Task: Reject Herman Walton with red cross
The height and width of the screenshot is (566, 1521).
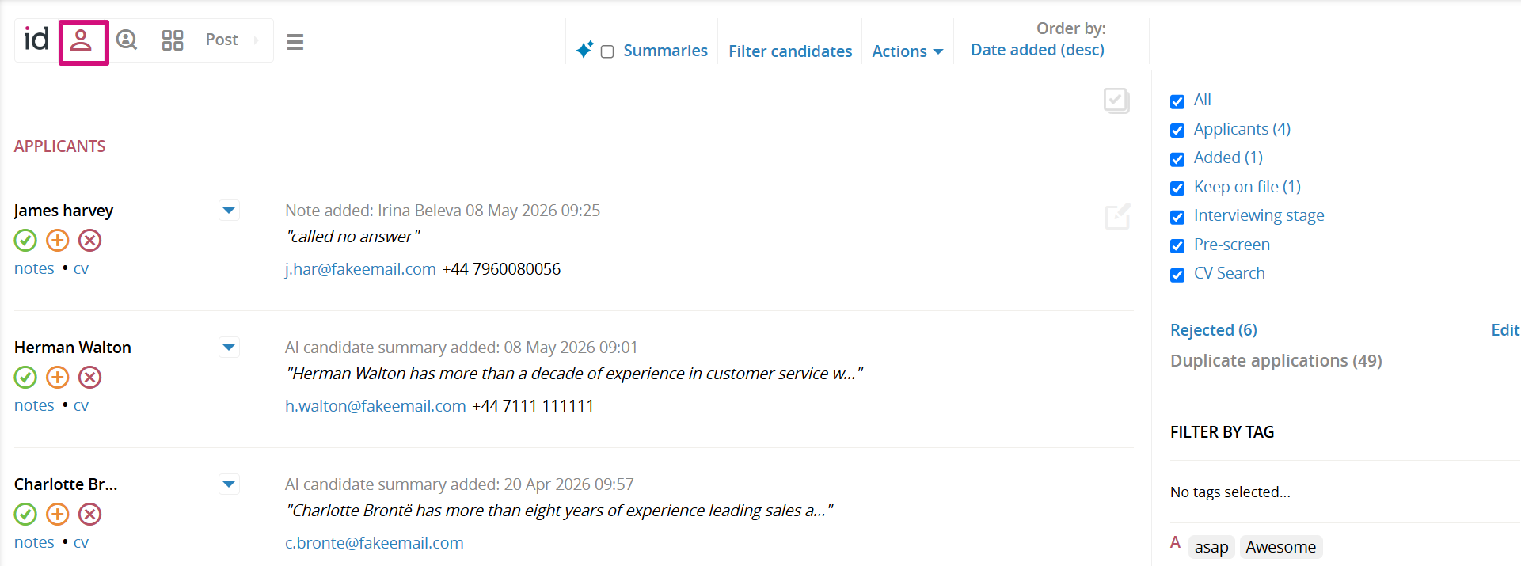Action: coord(90,377)
